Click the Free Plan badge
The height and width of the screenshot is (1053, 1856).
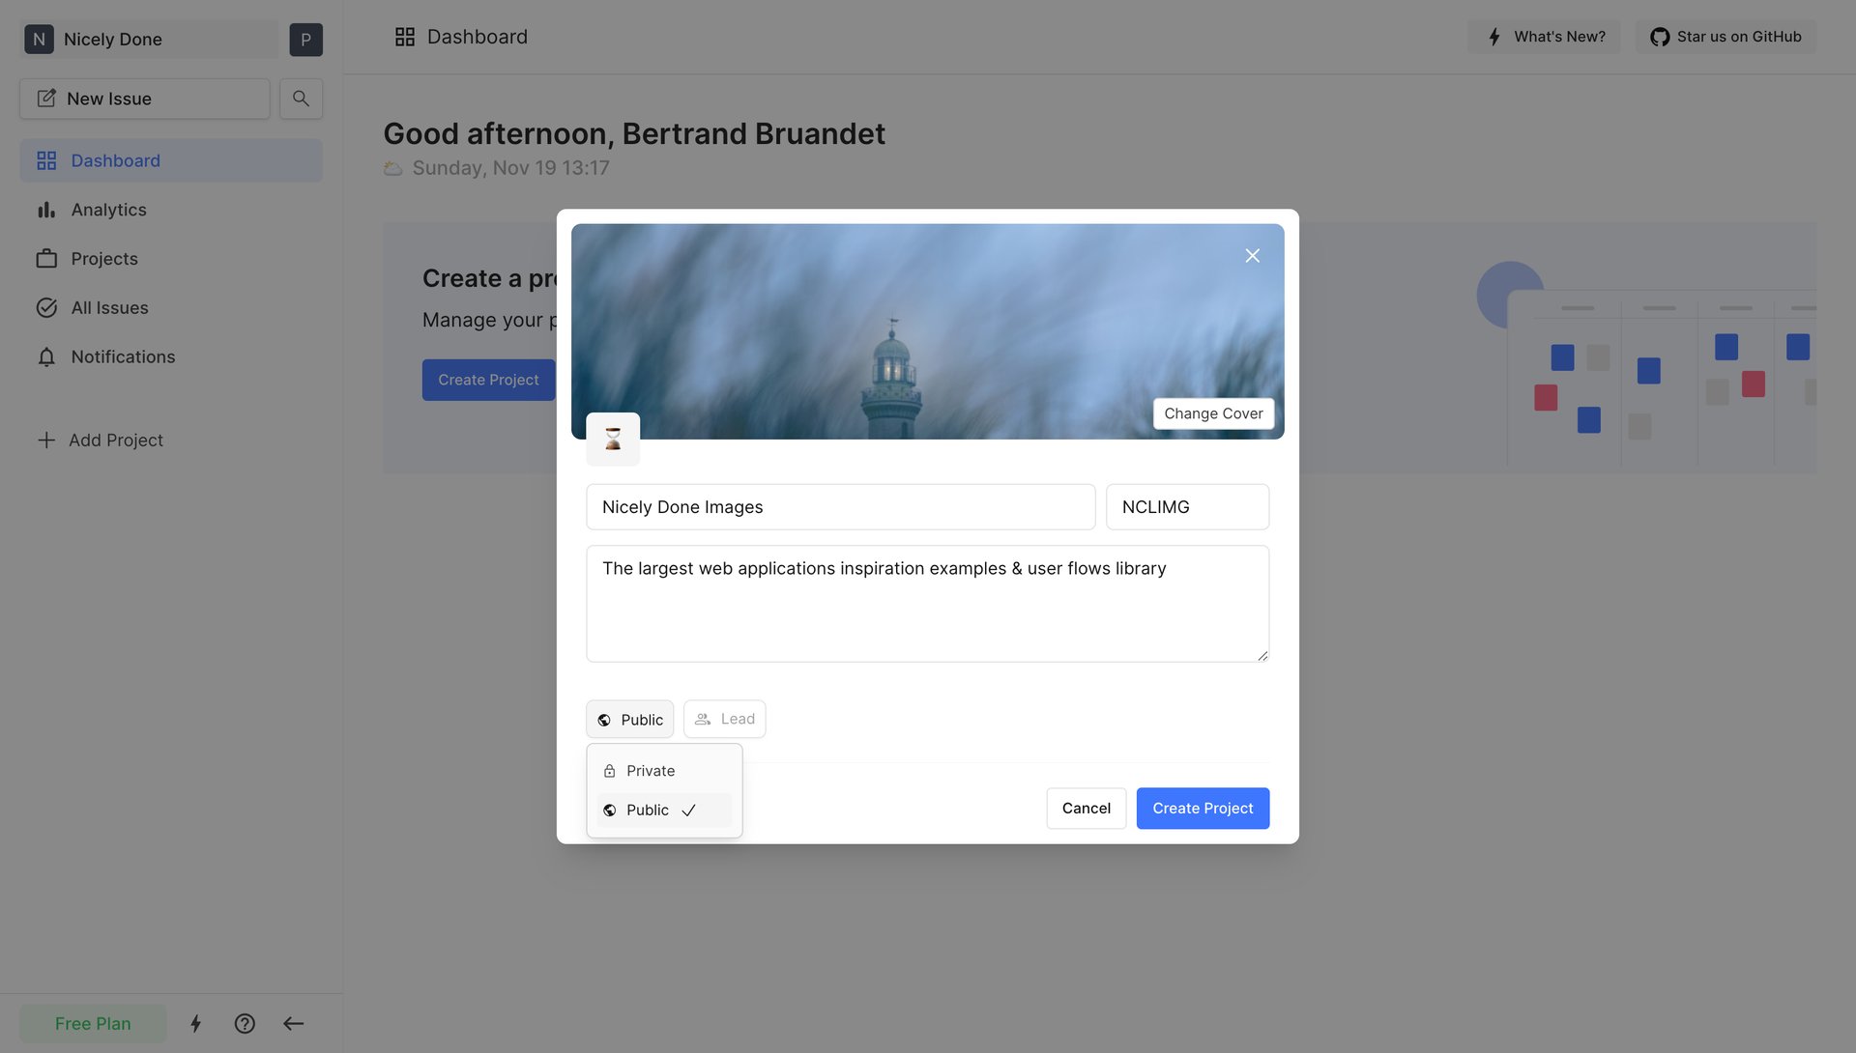(93, 1023)
